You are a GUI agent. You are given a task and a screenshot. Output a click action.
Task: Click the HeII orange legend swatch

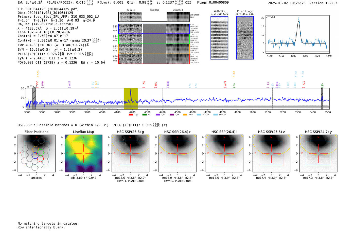(185, 115)
